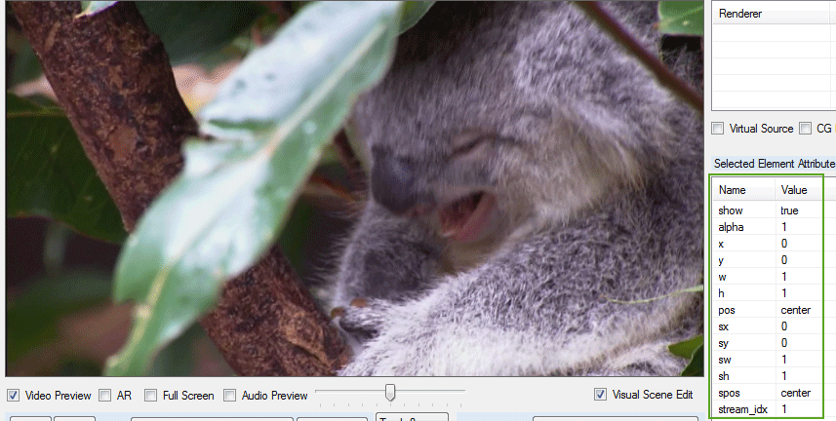Click the 'true' value of show
This screenshot has height=421, width=836.
(x=789, y=210)
